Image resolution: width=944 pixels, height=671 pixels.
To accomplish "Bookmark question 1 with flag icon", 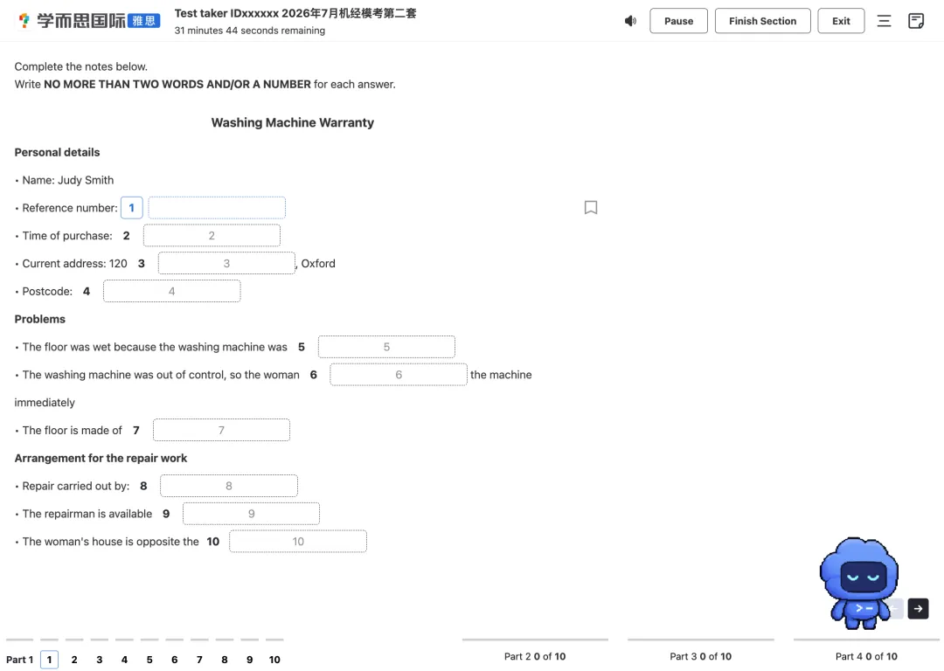I will (x=591, y=208).
